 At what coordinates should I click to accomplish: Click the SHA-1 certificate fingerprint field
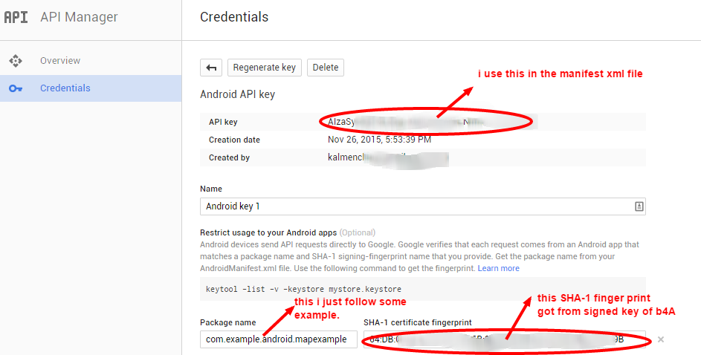pyautogui.click(x=504, y=339)
